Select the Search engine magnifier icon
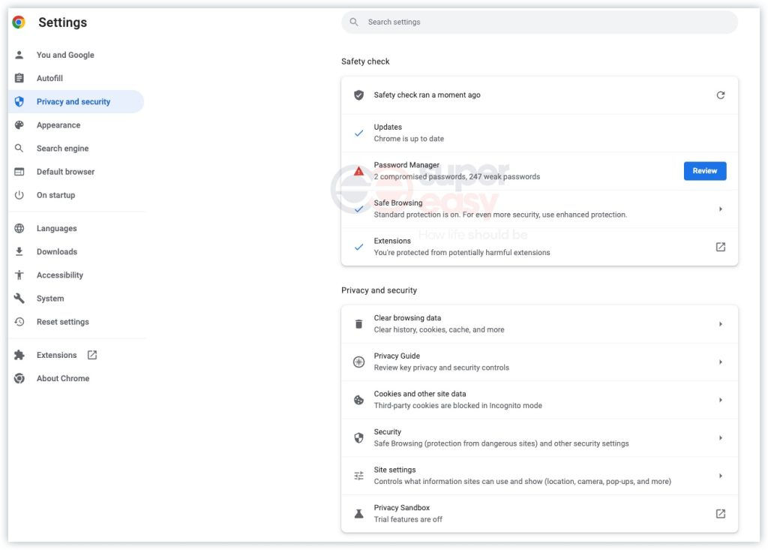 (19, 148)
